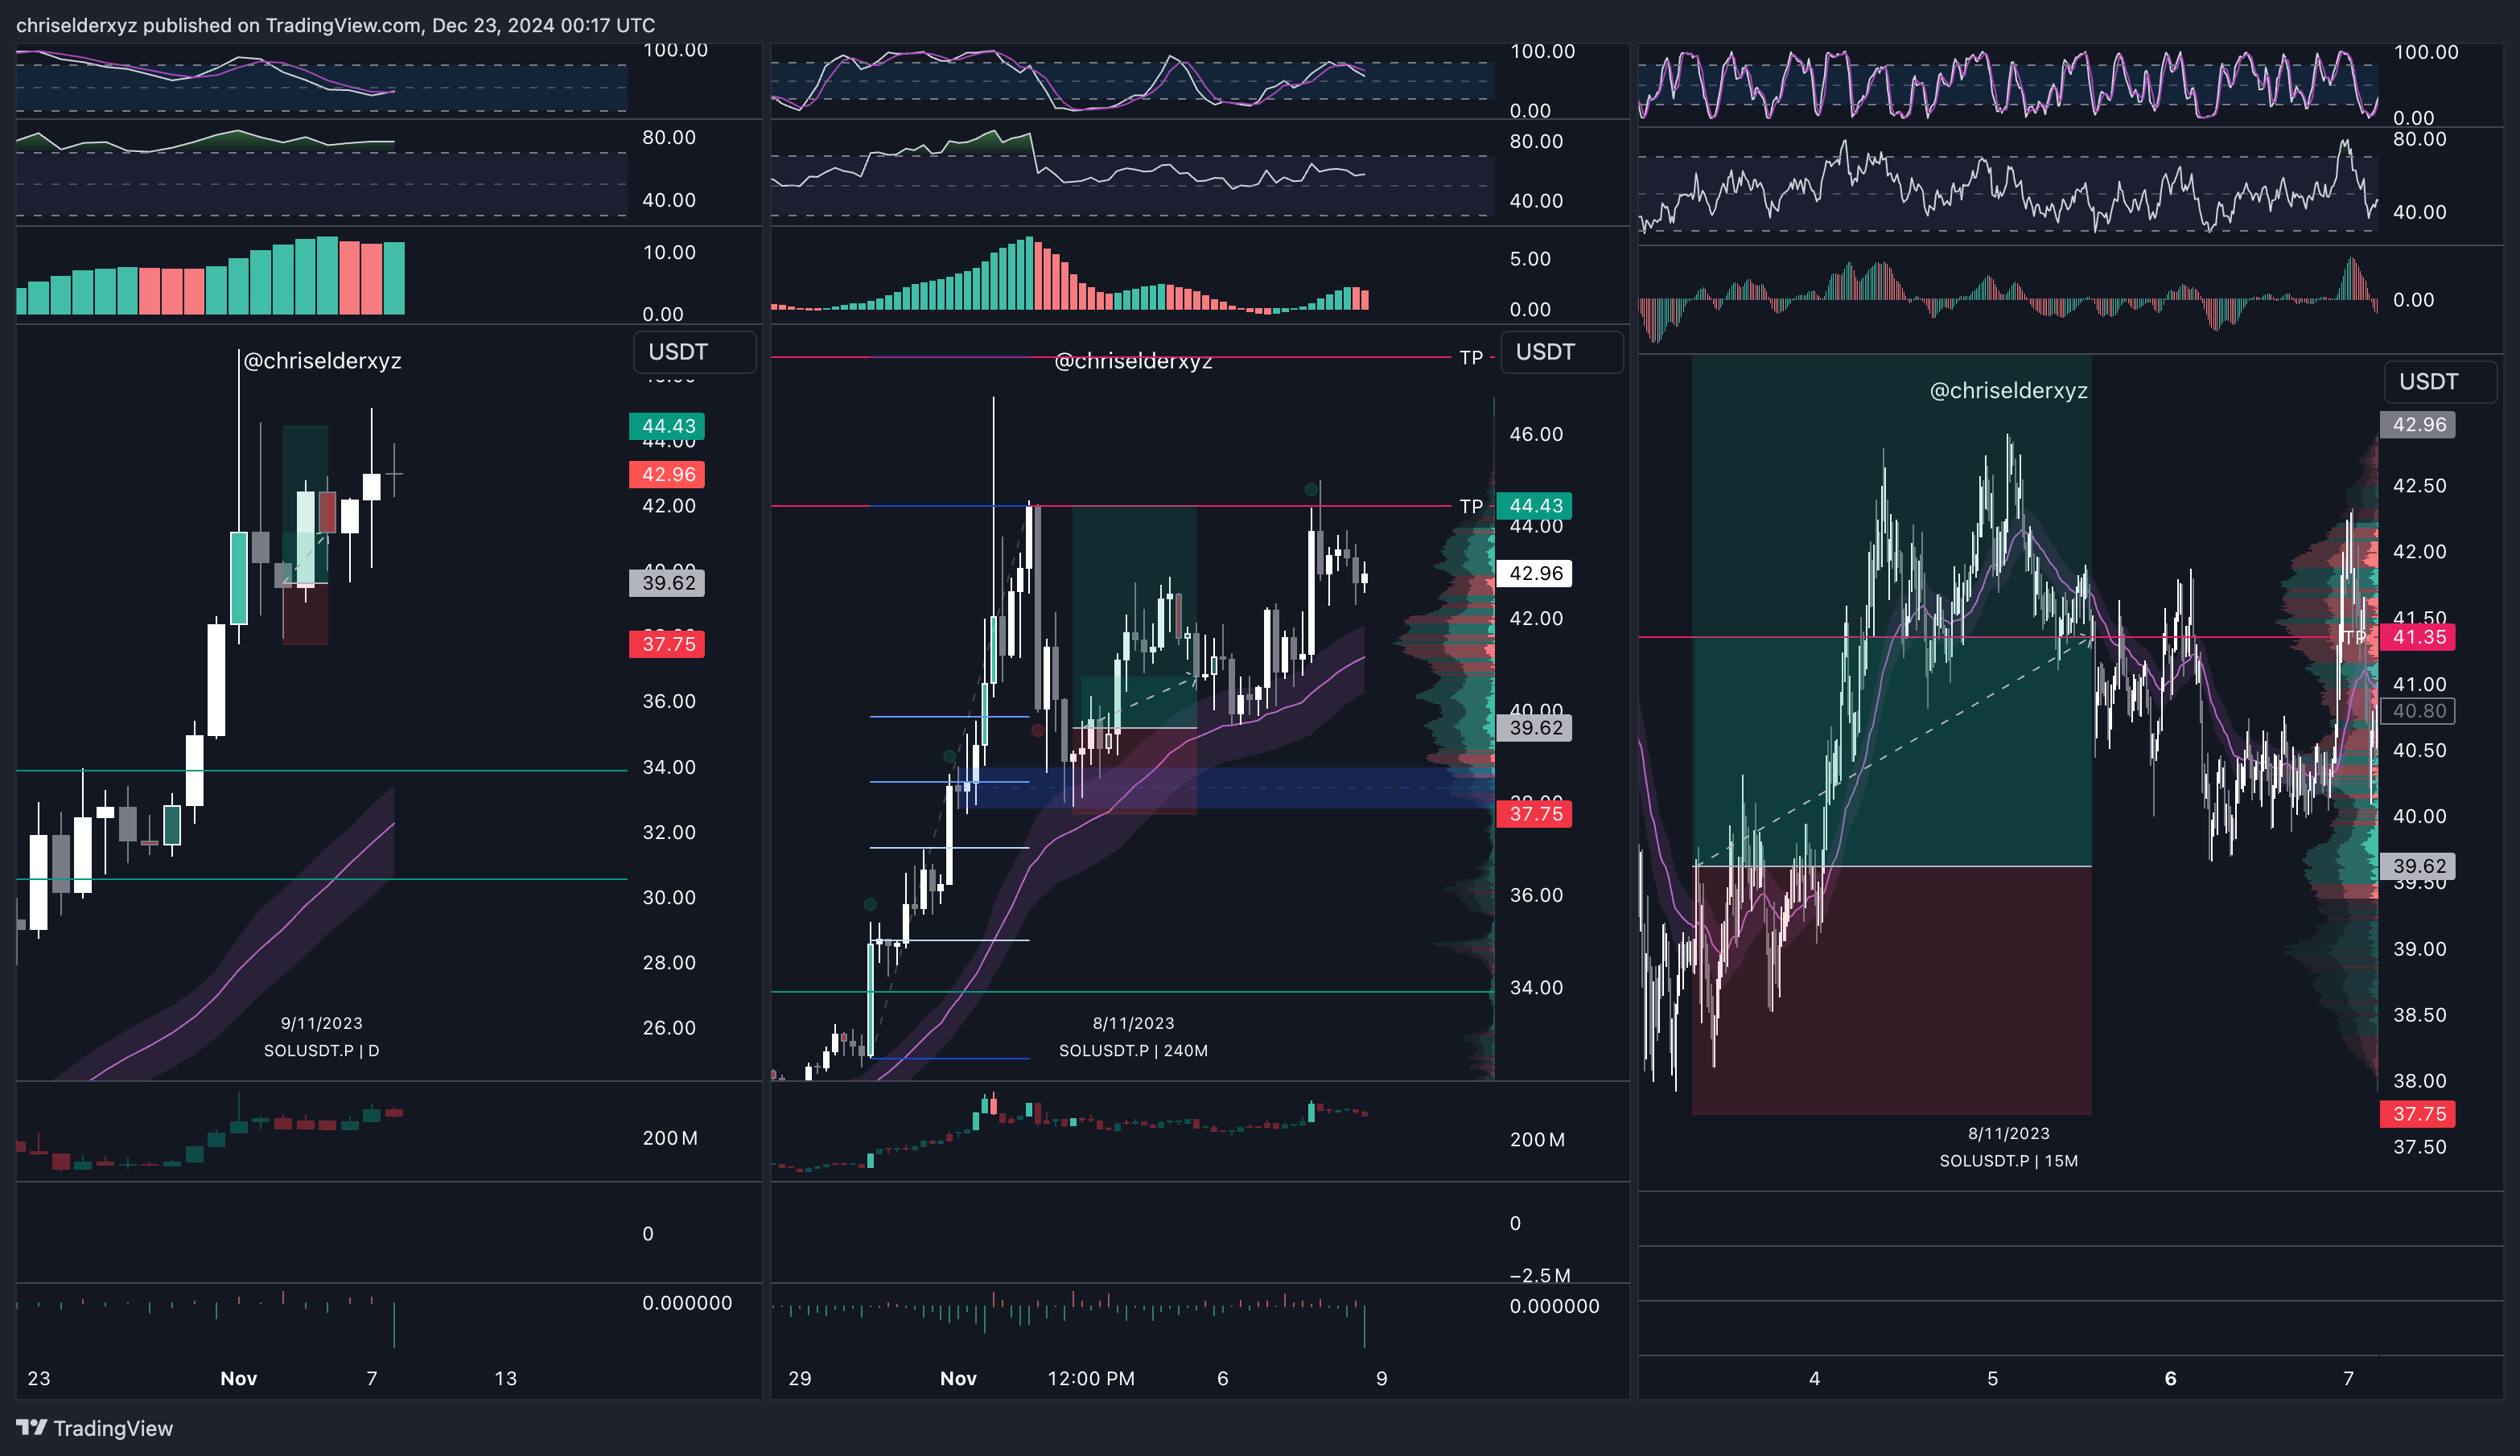Click the 12:00 PM time axis label
This screenshot has width=2520, height=1456.
[x=1090, y=1378]
